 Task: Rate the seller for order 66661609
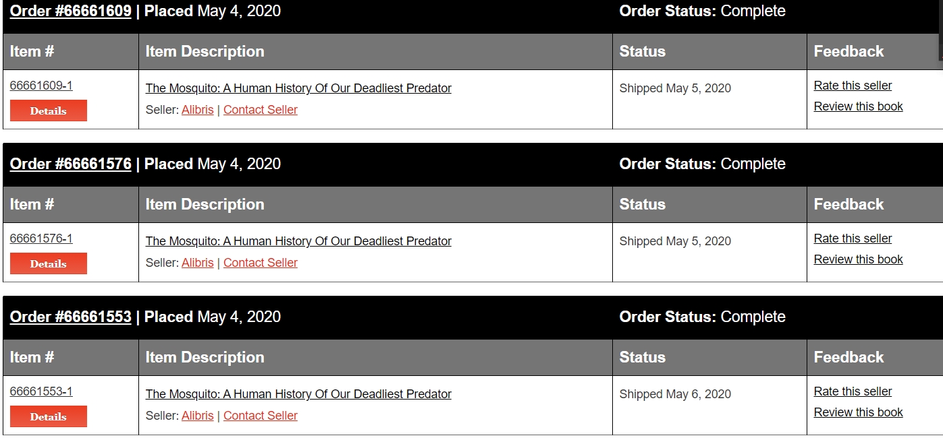(853, 85)
